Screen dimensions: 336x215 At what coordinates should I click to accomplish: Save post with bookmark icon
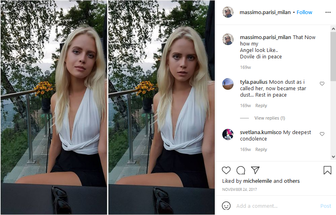click(x=327, y=170)
